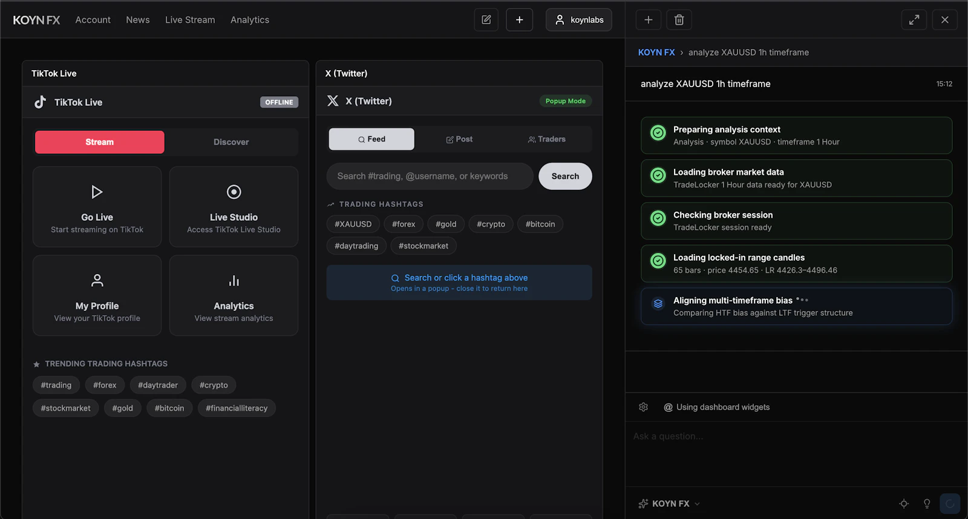Click Using dashboard widgets context tag
This screenshot has width=968, height=519.
point(716,407)
